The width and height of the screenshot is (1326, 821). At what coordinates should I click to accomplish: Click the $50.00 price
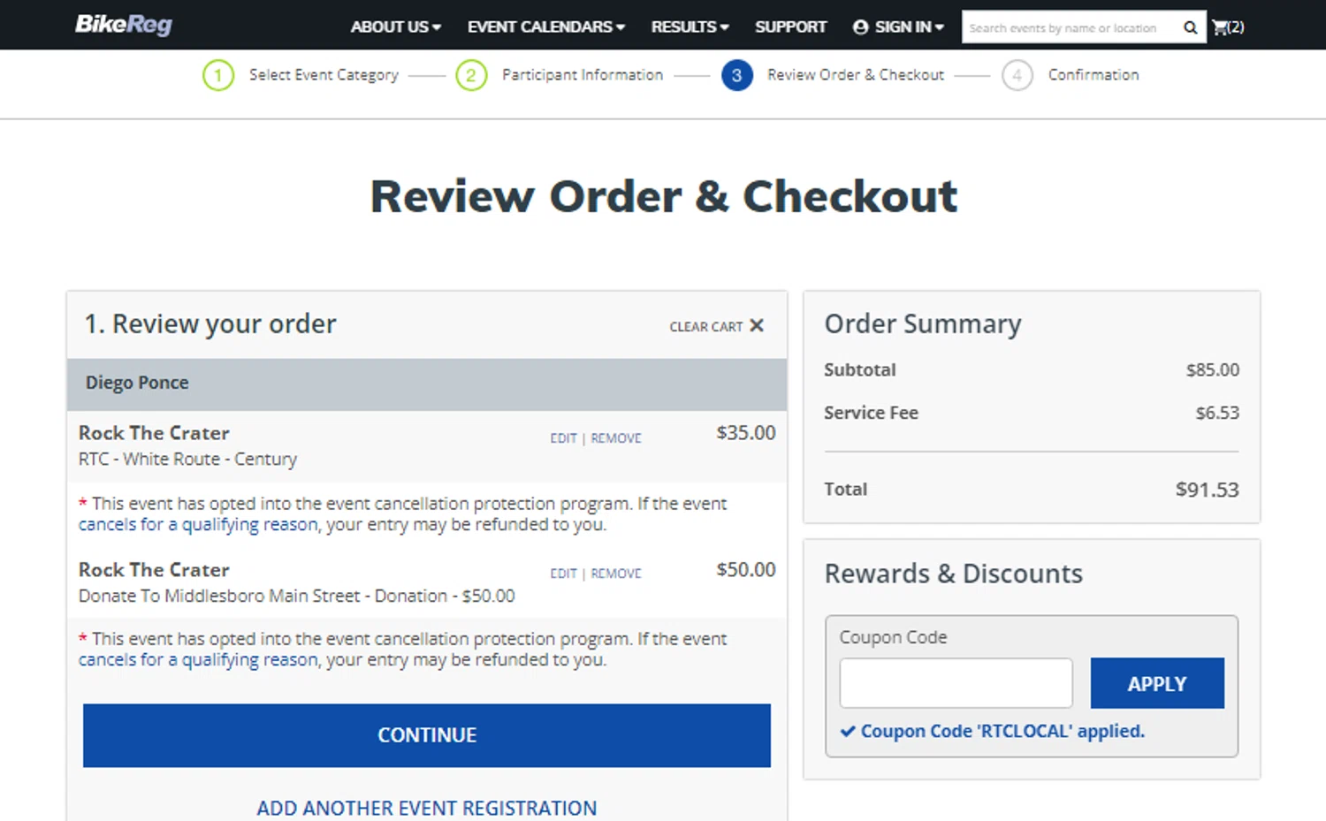tap(746, 570)
